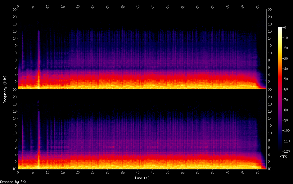Click the 10 kHz label on lower-right frequency axis
The image size is (293, 184).
(x=270, y=133)
